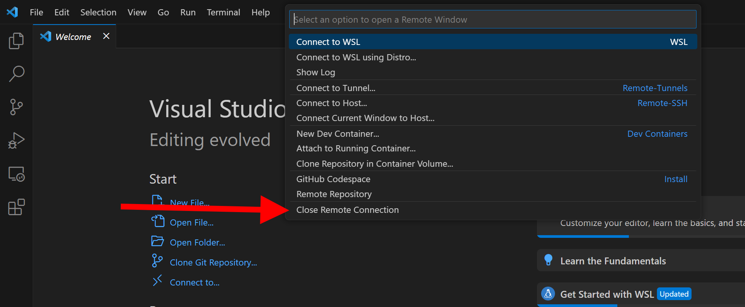Open the View menu
The width and height of the screenshot is (745, 307).
(x=137, y=12)
